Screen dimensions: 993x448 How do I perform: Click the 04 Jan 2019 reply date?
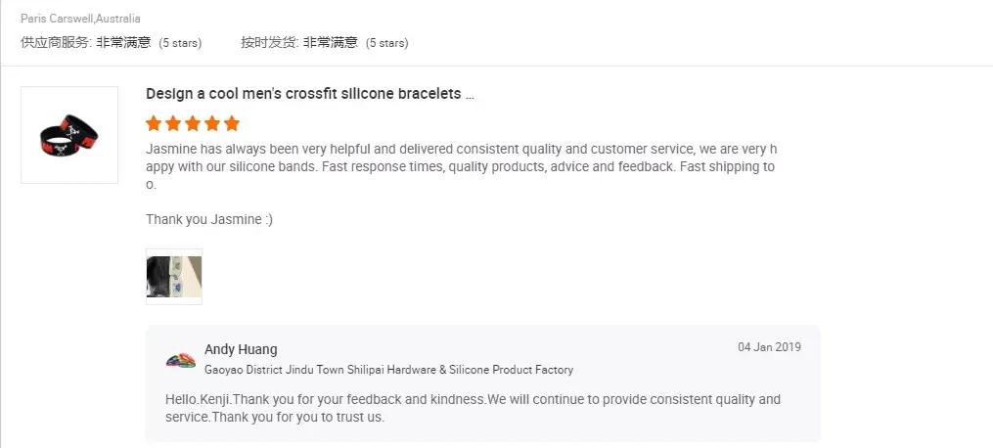coord(769,347)
